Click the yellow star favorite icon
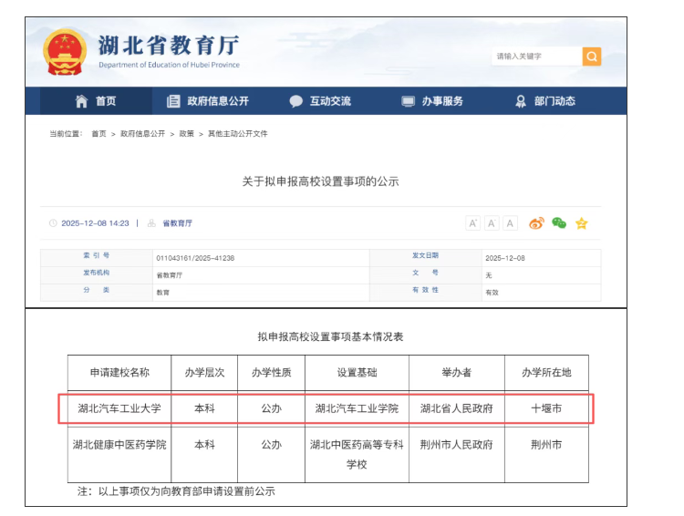684x516 pixels. click(581, 223)
